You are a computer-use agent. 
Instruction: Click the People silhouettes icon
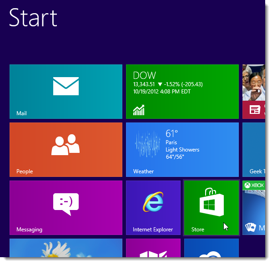click(65, 144)
